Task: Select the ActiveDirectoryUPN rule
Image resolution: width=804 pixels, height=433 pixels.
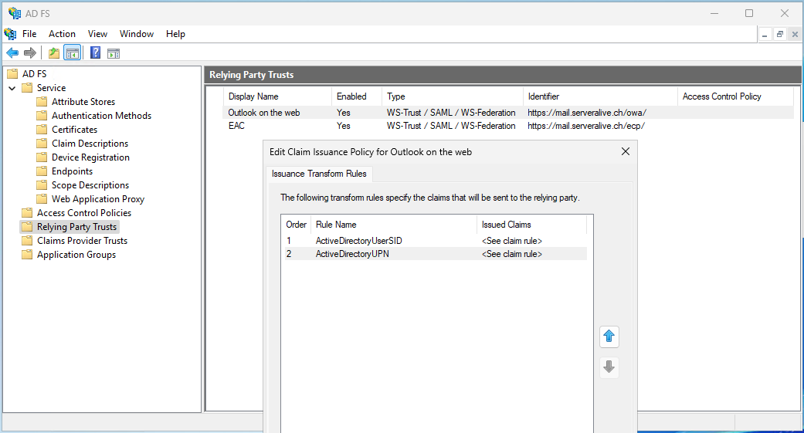Action: [x=436, y=254]
